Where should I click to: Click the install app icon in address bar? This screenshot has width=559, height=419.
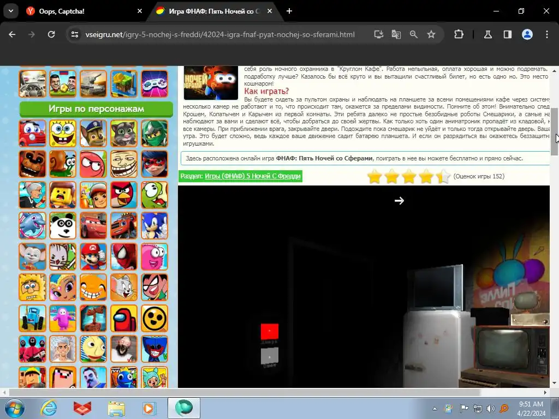click(x=379, y=34)
